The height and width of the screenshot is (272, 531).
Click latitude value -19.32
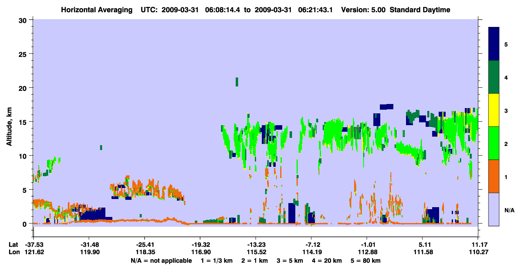point(200,245)
